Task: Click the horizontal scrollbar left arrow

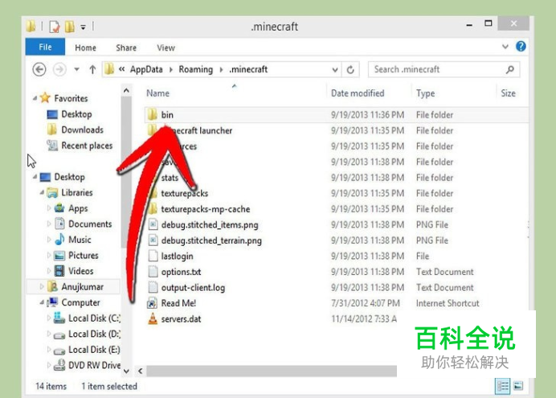Action: pos(141,371)
